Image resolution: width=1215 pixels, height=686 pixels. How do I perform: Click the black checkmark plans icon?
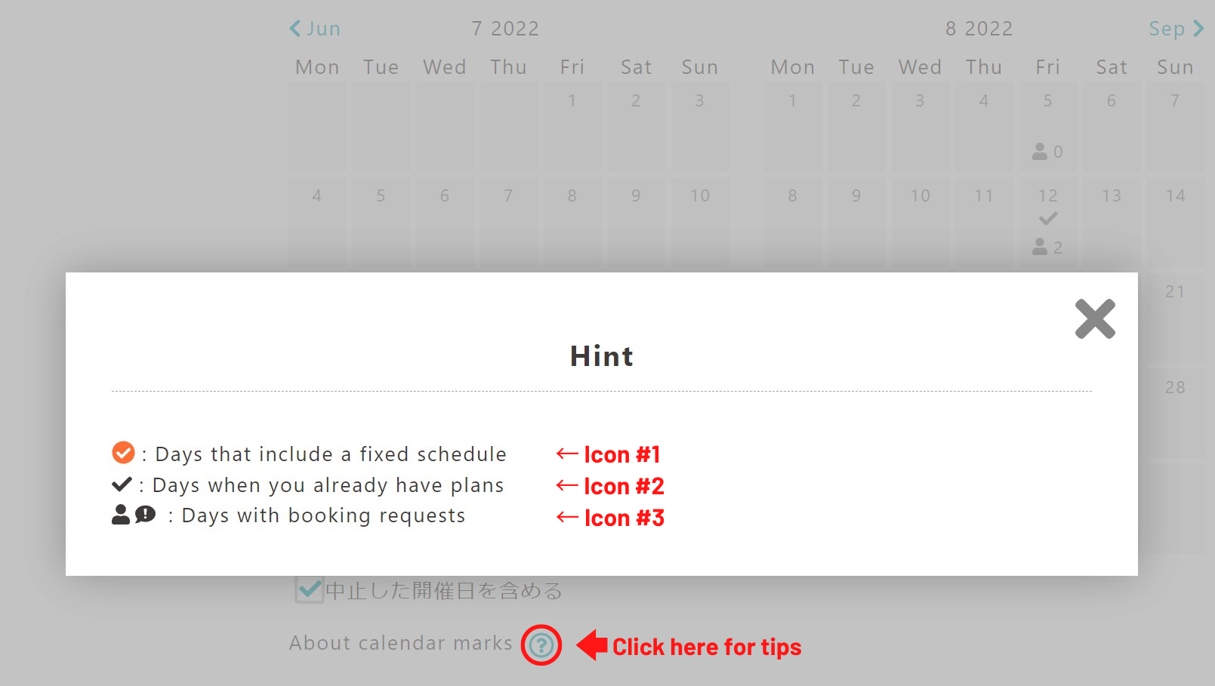(x=122, y=484)
